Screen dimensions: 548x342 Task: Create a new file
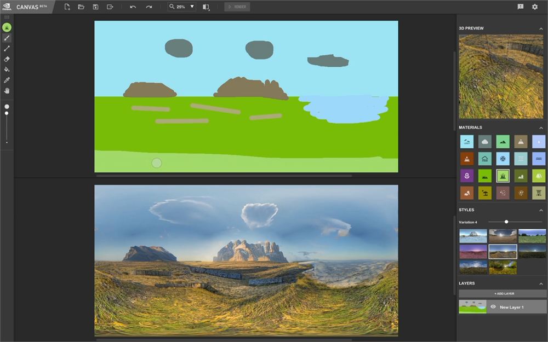point(67,7)
